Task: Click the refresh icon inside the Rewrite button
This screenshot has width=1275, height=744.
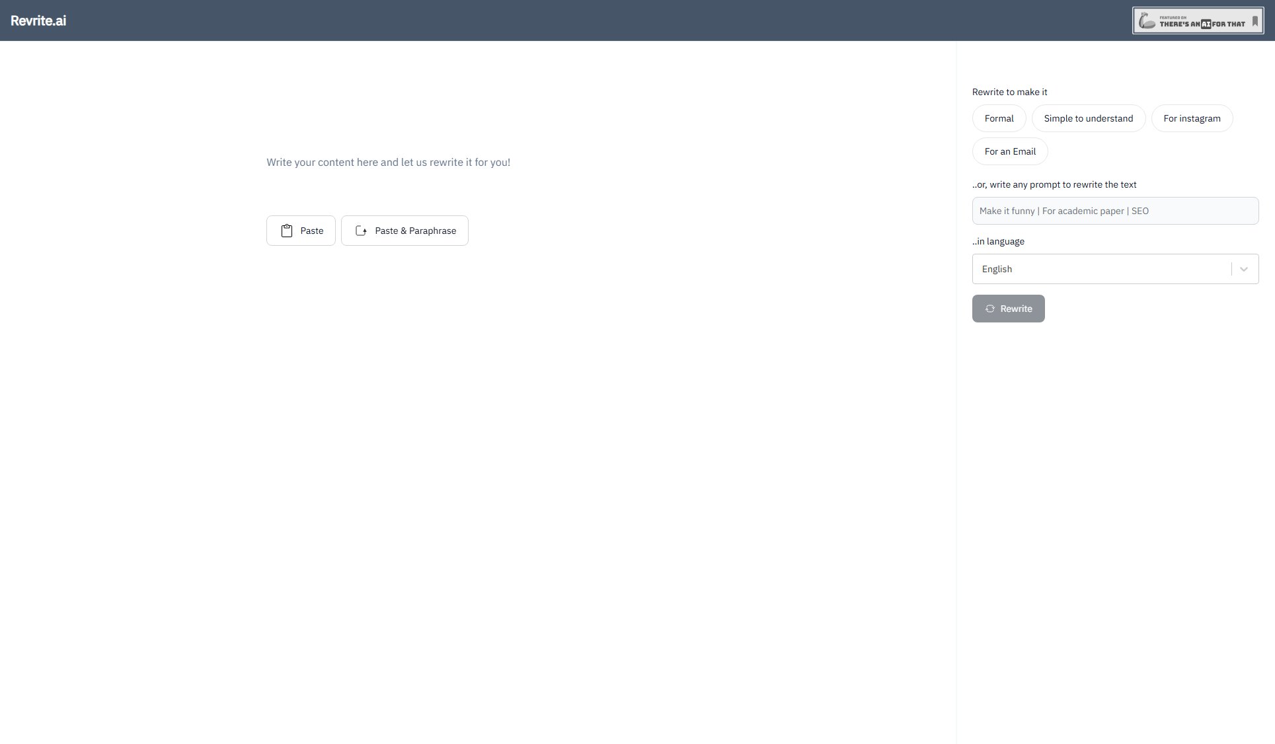Action: pos(989,309)
